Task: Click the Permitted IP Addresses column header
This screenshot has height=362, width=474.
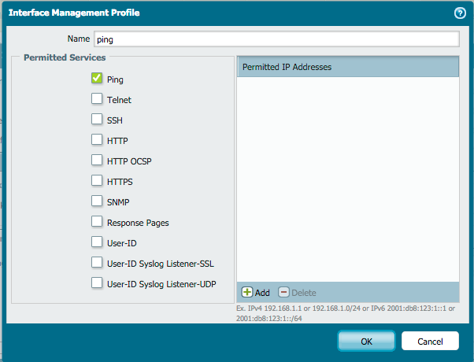Action: [347, 67]
